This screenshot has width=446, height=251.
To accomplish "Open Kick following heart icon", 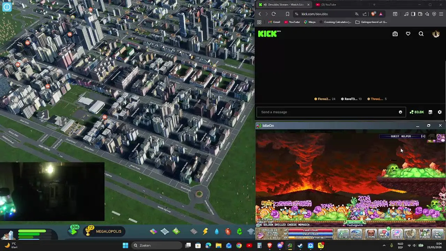I will click(x=408, y=34).
